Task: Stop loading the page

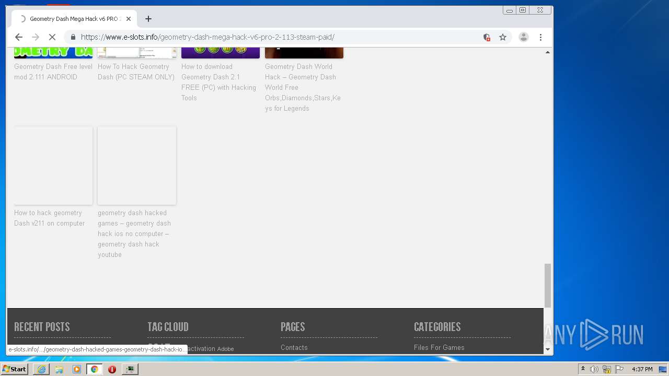Action: pos(52,37)
